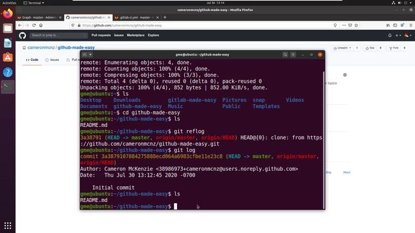Open Firefox from the Ubuntu dock
The width and height of the screenshot is (415, 233).
pyautogui.click(x=8, y=13)
